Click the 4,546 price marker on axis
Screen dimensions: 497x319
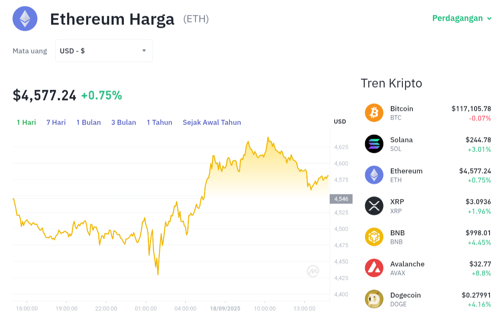point(341,199)
